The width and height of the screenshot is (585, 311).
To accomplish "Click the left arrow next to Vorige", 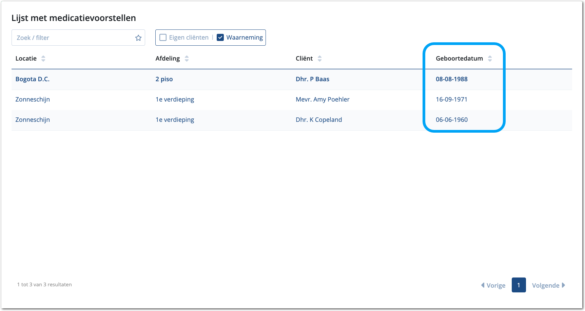I will [483, 285].
